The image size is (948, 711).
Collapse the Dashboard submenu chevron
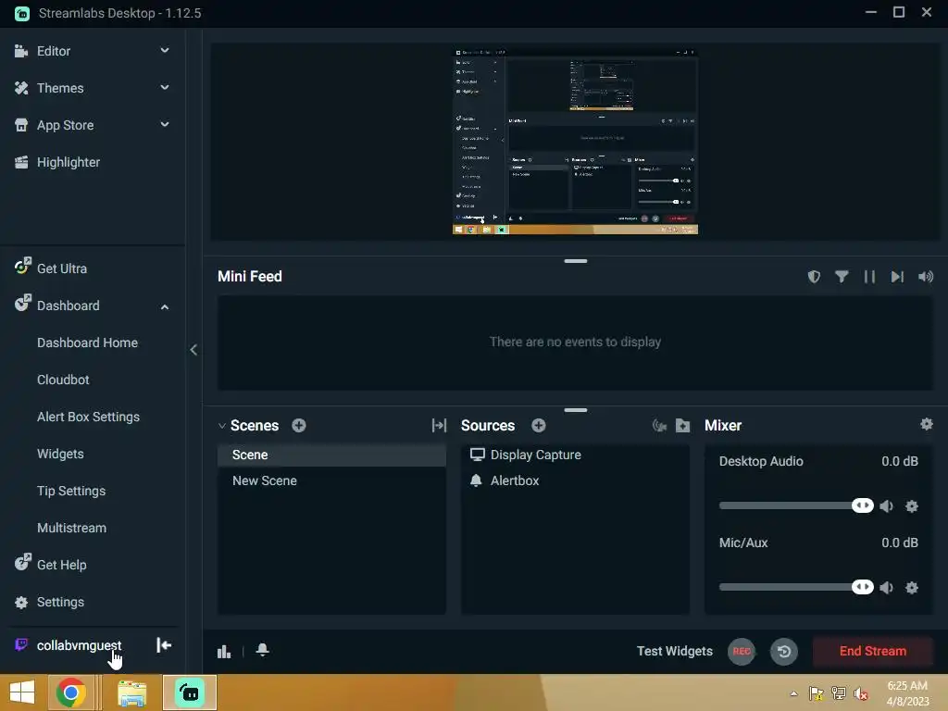pos(165,306)
